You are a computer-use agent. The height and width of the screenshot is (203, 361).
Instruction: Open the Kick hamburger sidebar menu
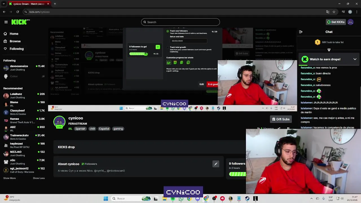pos(6,22)
